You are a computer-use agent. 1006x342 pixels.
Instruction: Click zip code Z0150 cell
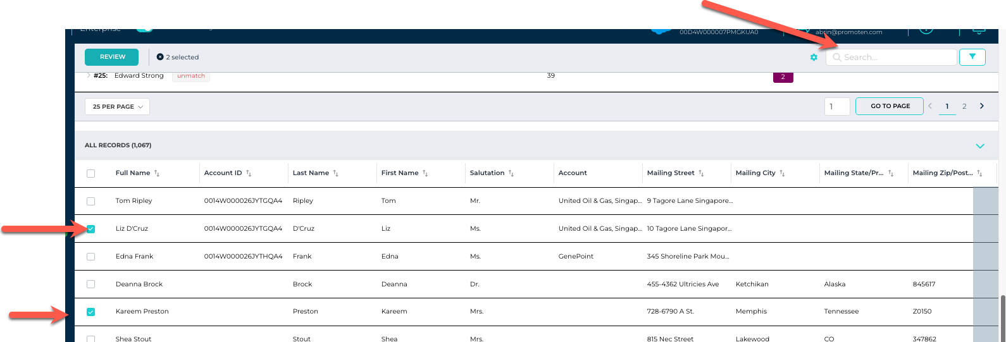click(x=922, y=312)
